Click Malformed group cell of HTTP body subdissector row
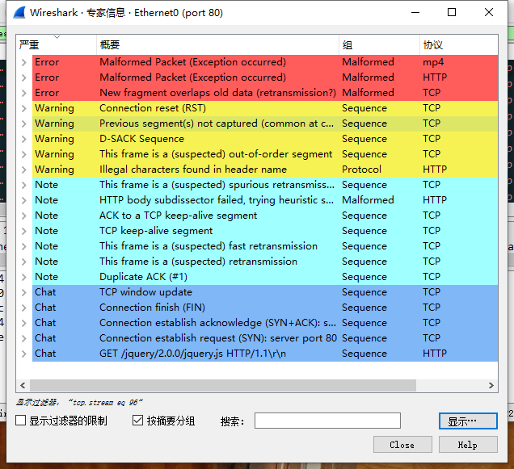Viewport: 514px width, 469px height. tap(368, 200)
